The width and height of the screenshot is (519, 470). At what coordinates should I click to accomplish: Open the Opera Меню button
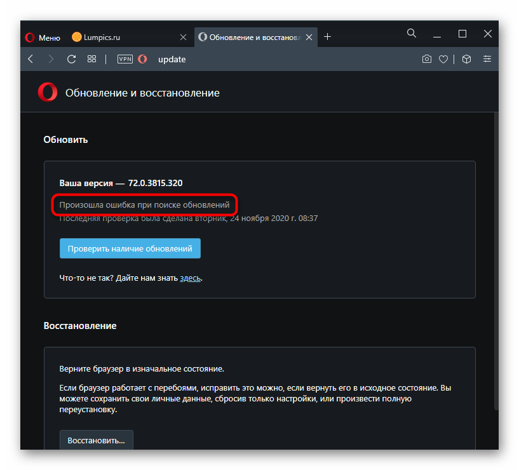(x=43, y=37)
